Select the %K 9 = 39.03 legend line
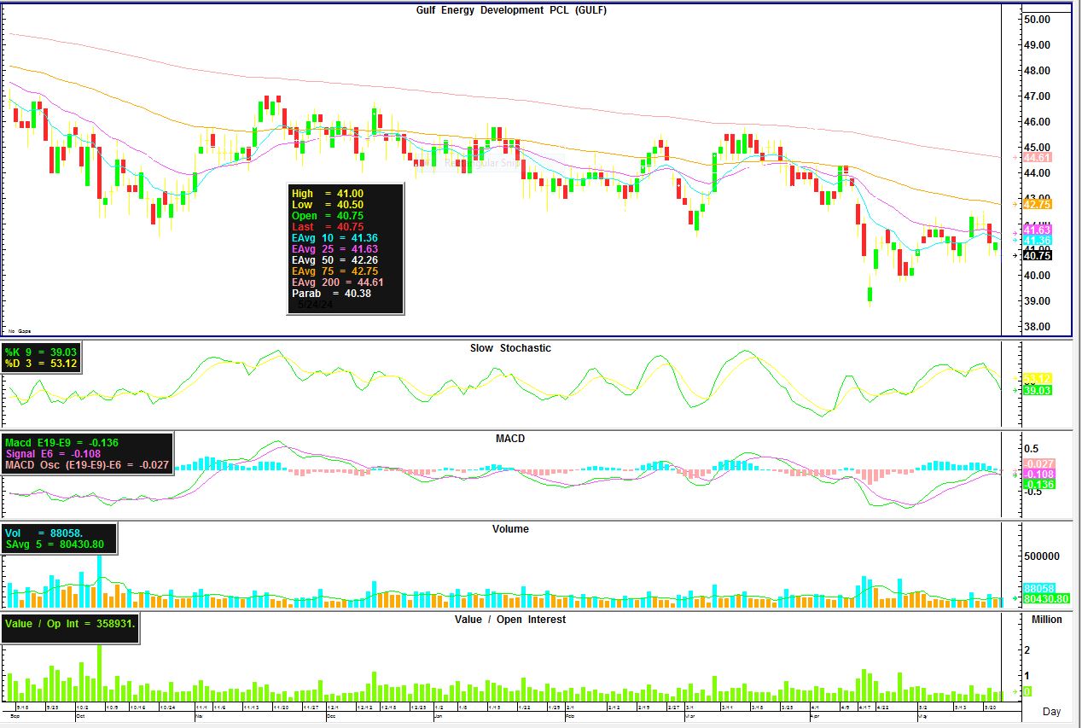The height and width of the screenshot is (728, 1082). [x=41, y=352]
